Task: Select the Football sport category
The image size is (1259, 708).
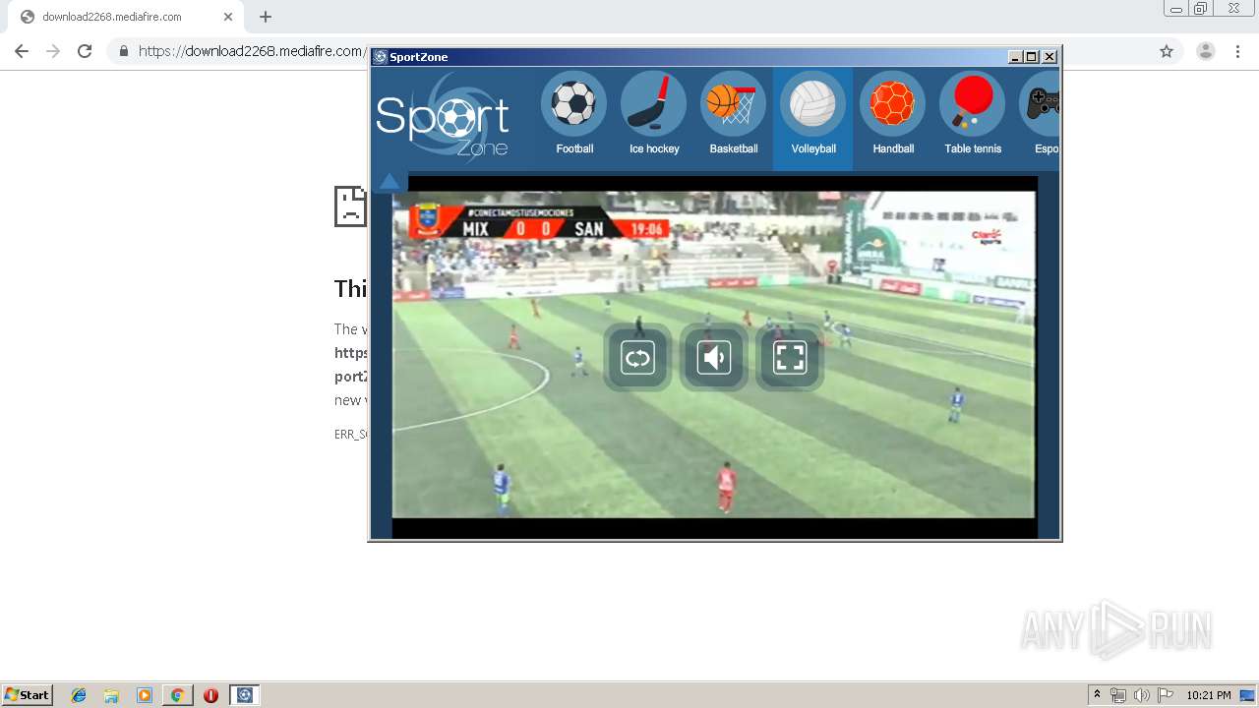Action: [573, 114]
